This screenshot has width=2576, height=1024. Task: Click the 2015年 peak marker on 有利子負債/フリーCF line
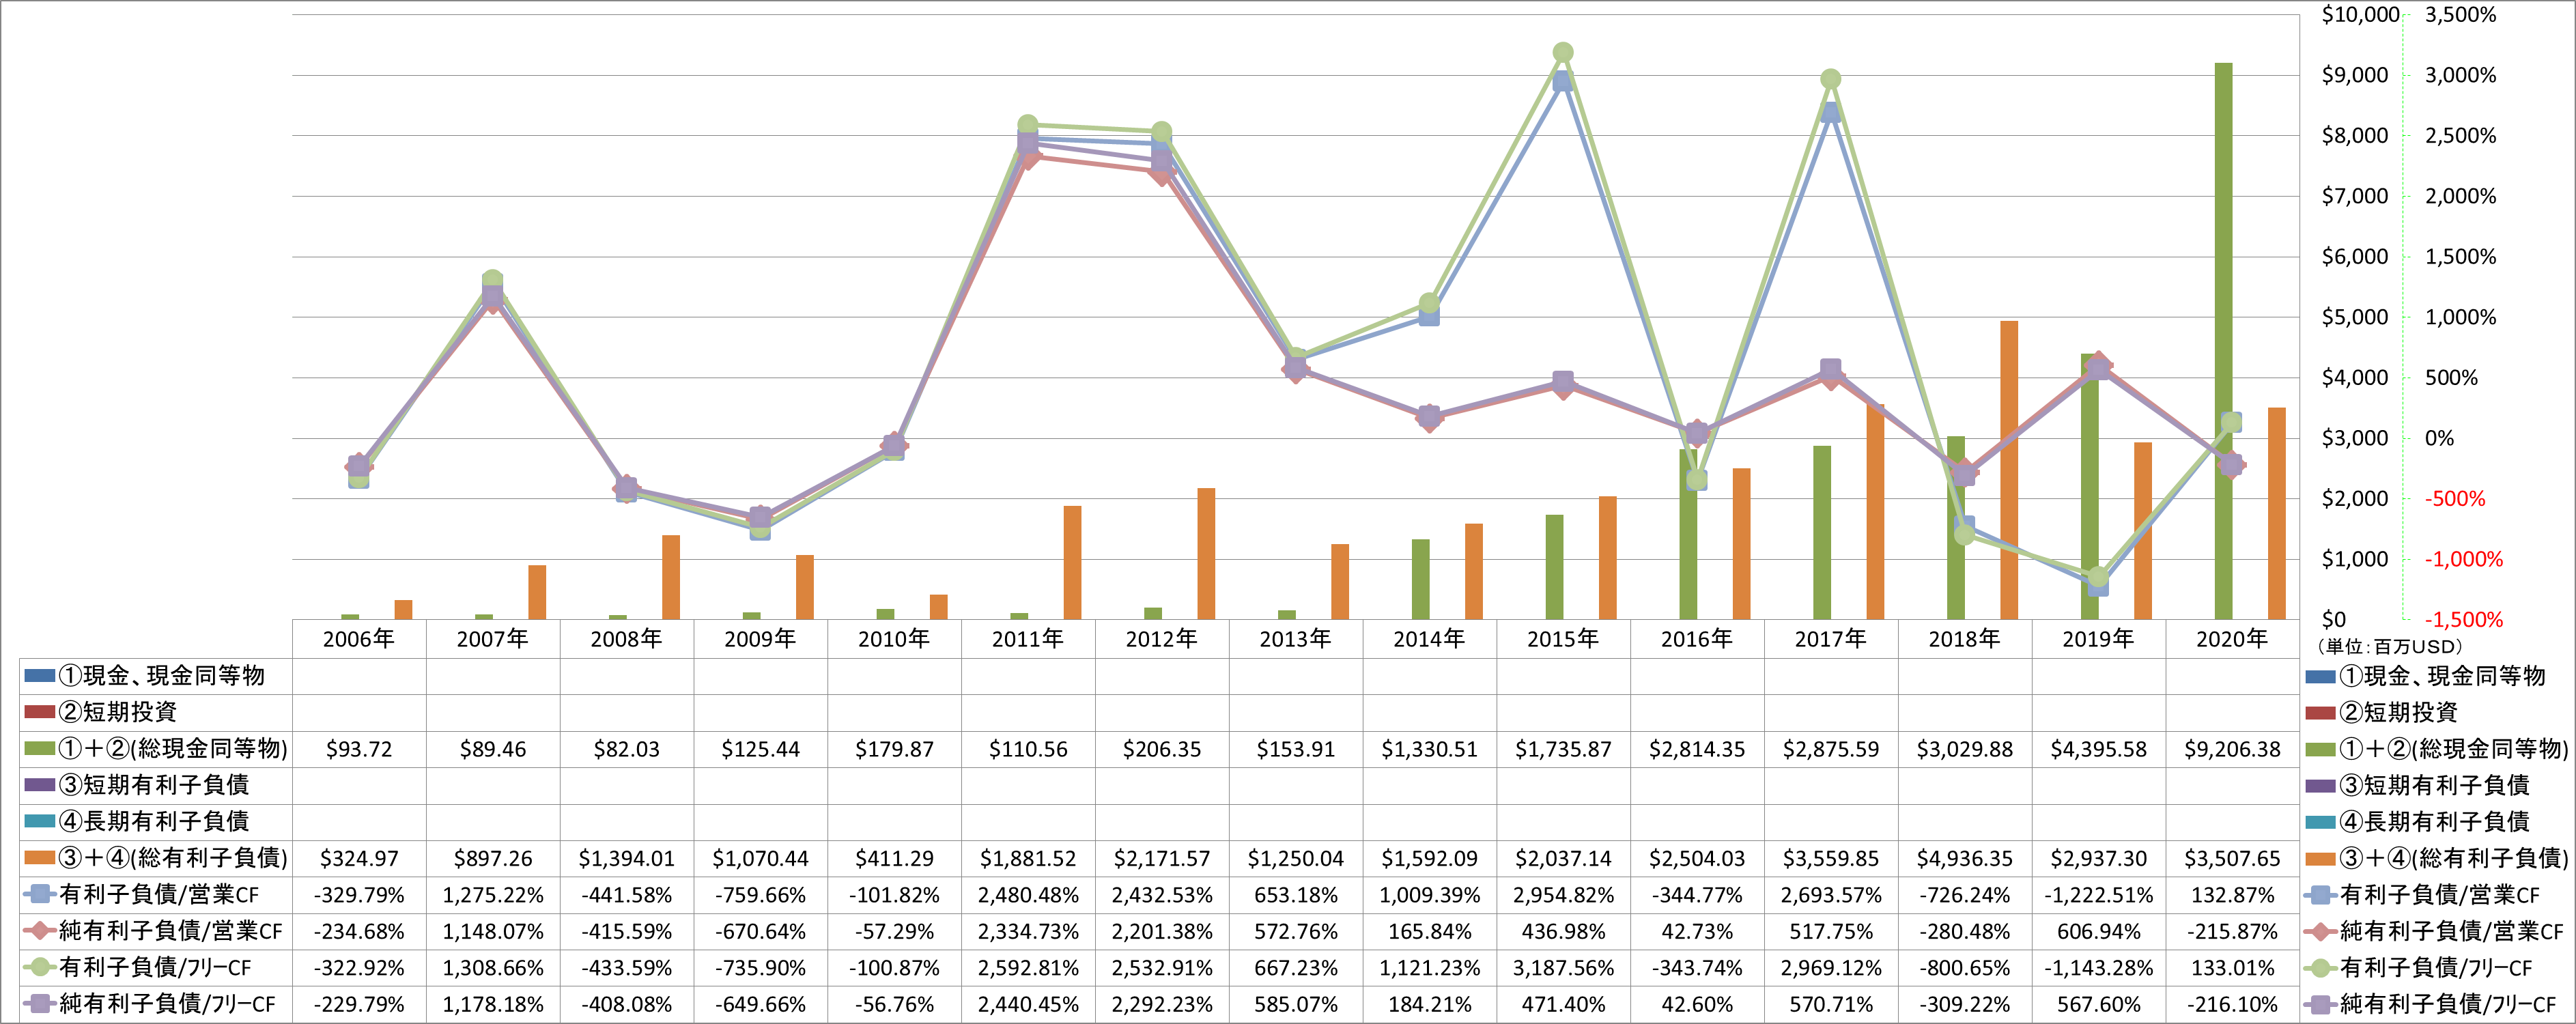coord(1563,53)
